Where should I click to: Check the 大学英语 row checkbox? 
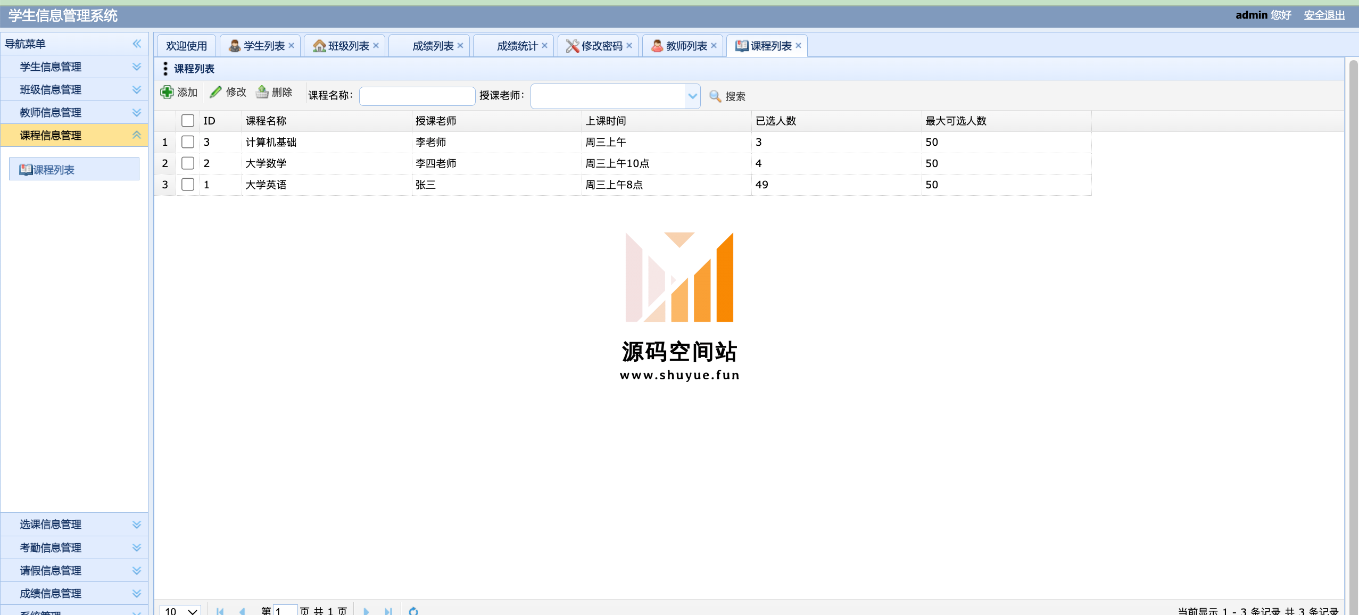[x=188, y=185]
